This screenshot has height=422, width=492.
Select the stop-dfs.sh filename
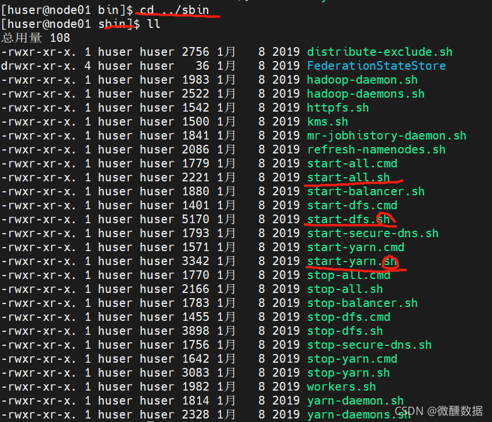click(345, 331)
